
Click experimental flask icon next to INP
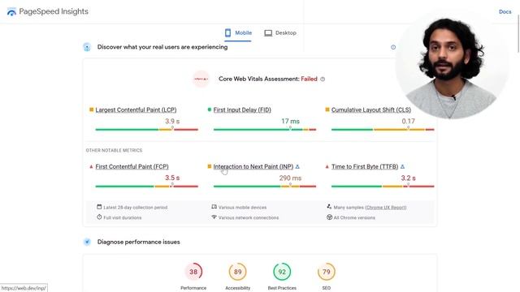click(x=297, y=166)
